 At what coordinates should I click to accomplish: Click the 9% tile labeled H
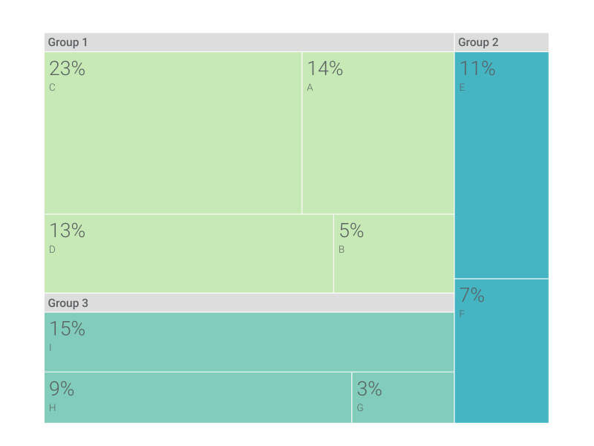(198, 398)
